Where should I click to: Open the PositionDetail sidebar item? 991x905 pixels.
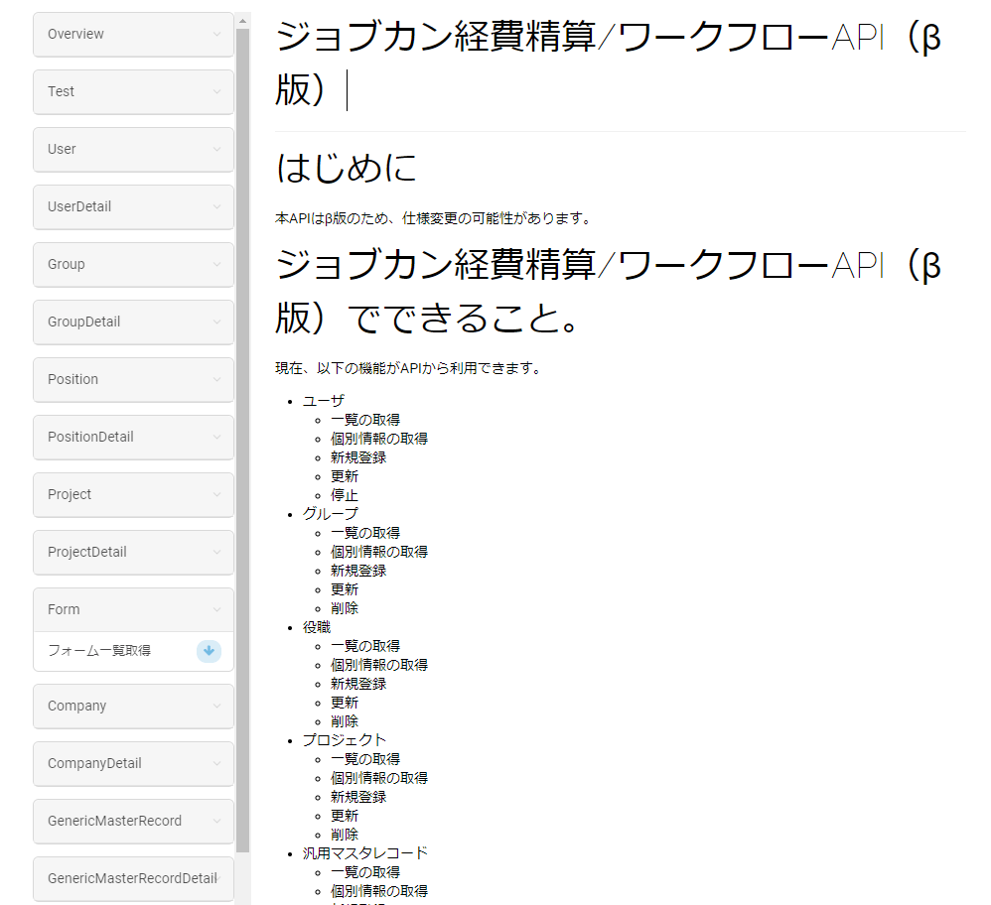click(133, 437)
